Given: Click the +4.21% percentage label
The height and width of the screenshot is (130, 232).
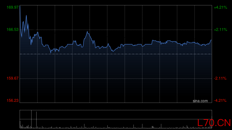Looking at the screenshot, I should (x=220, y=7).
